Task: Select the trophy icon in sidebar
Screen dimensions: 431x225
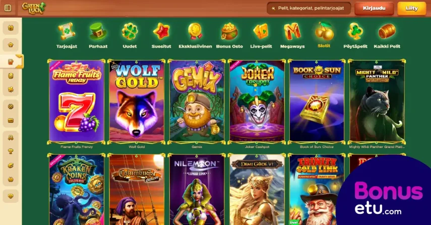Action: [11, 151]
